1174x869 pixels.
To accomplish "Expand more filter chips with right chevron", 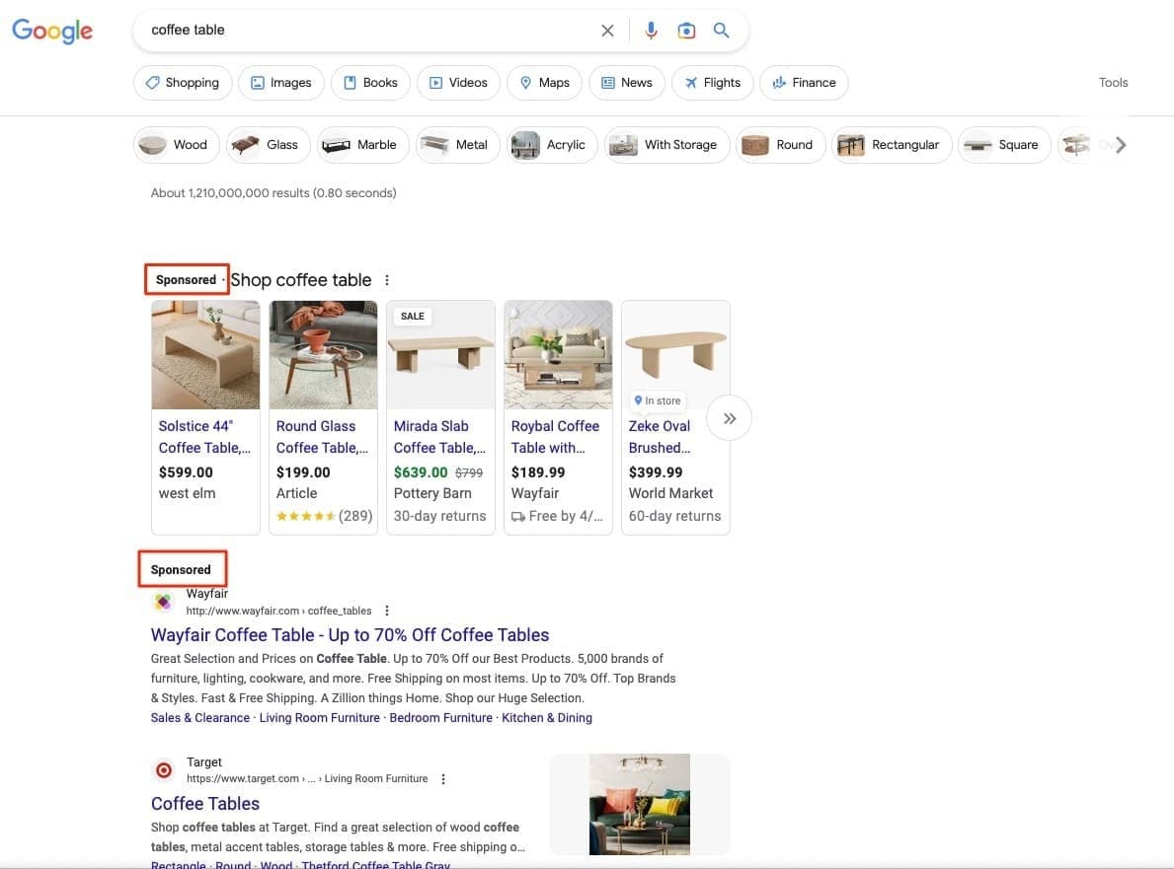I will click(x=1120, y=145).
